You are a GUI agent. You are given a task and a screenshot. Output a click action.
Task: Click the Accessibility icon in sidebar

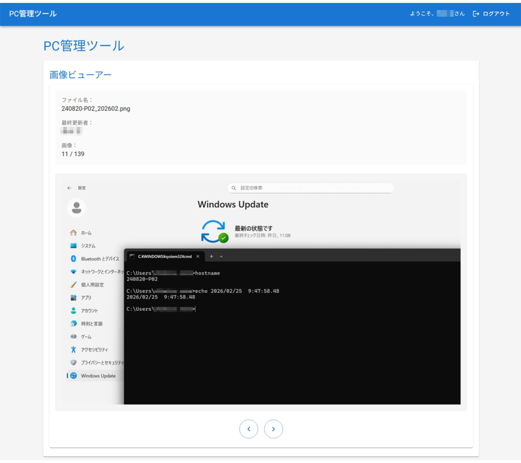point(74,349)
